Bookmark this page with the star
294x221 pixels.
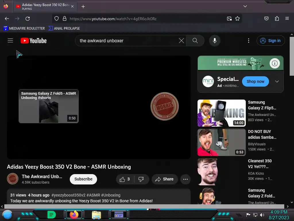237,19
